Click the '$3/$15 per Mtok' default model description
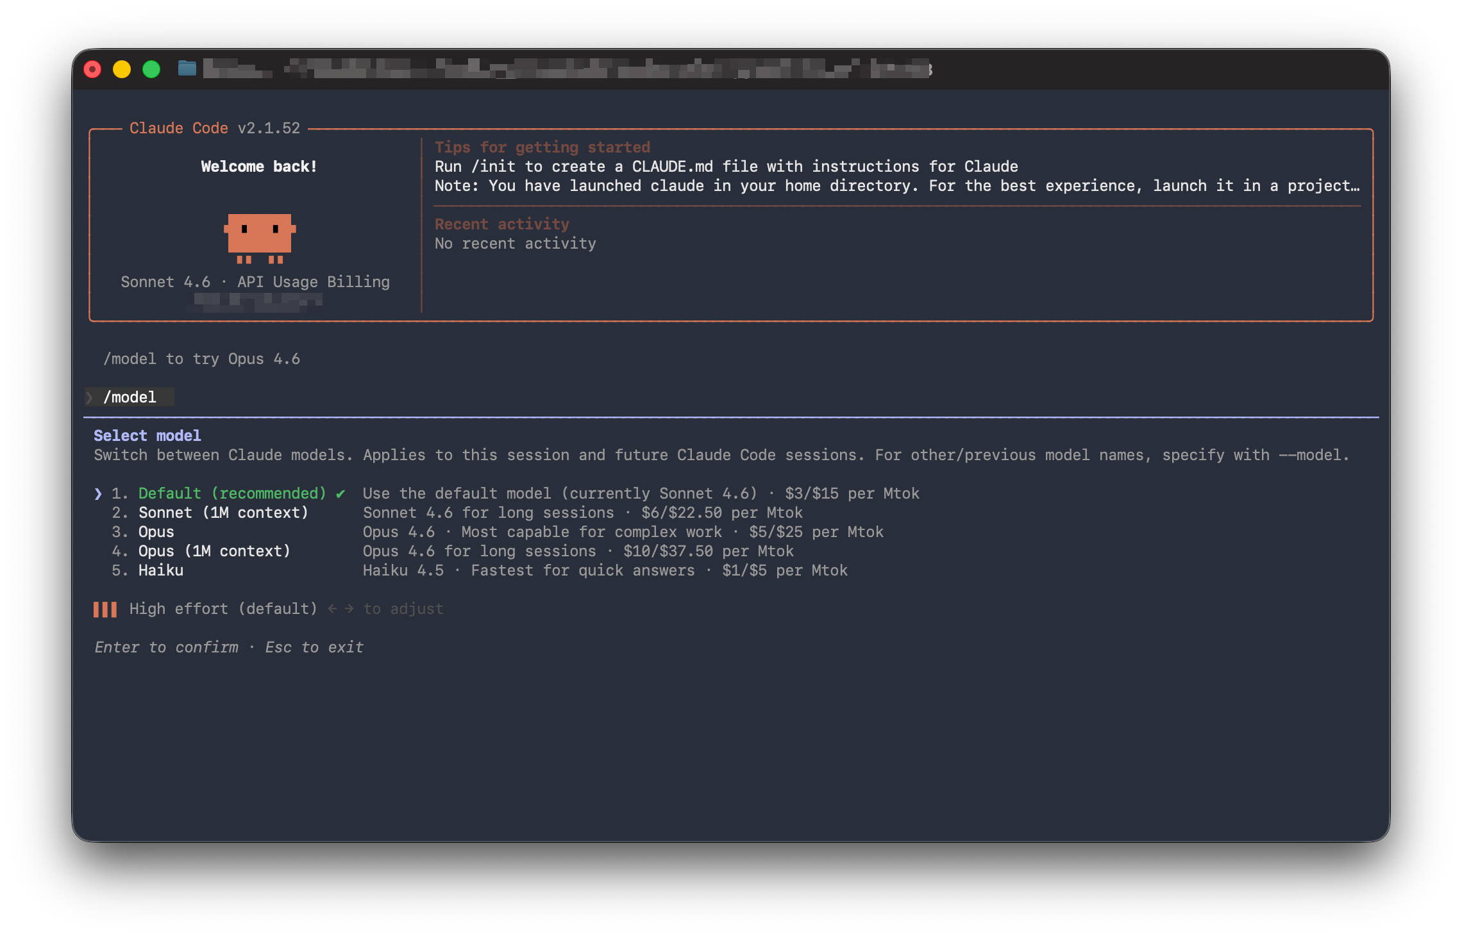Screen dimensions: 1462x937 [x=641, y=493]
